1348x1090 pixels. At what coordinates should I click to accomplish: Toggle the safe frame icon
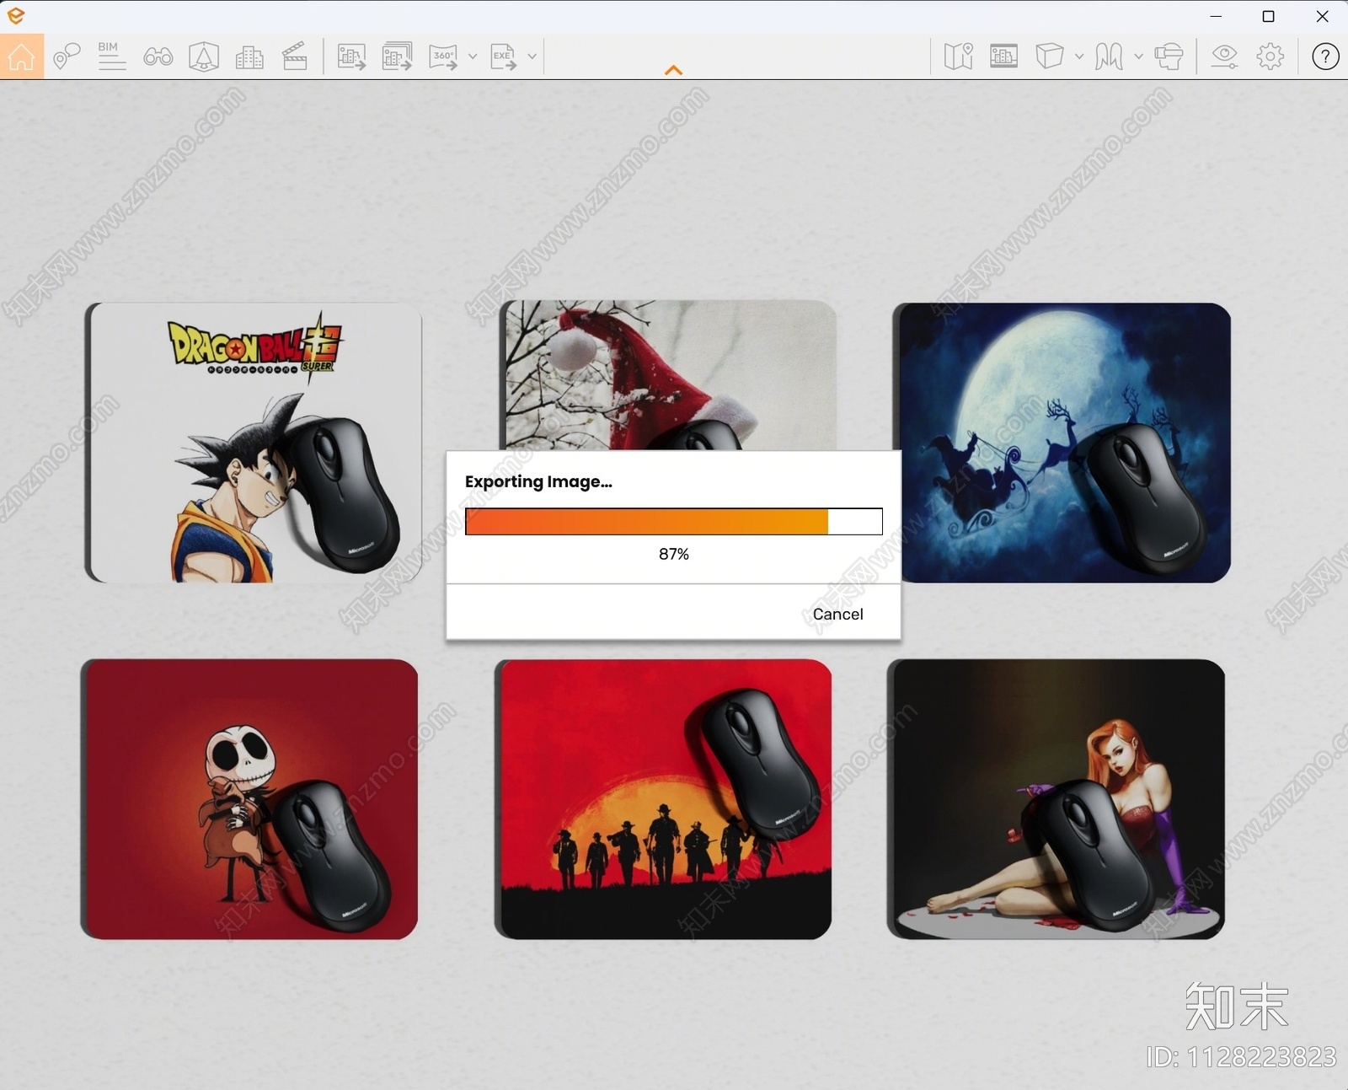tap(1003, 56)
